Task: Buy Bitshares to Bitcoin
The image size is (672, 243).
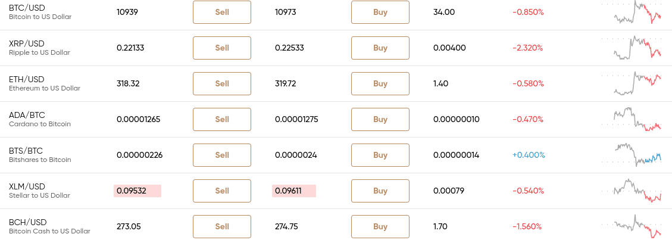Action: coord(380,155)
